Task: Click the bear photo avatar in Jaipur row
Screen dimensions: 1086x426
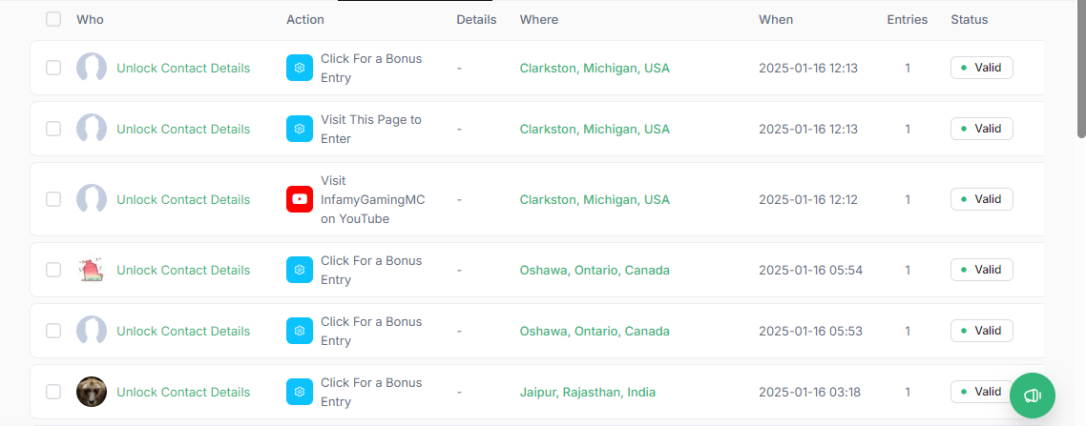Action: click(92, 392)
